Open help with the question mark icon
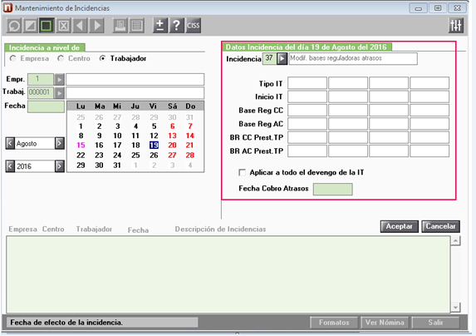Screen dimensions: 476x336 [x=177, y=26]
